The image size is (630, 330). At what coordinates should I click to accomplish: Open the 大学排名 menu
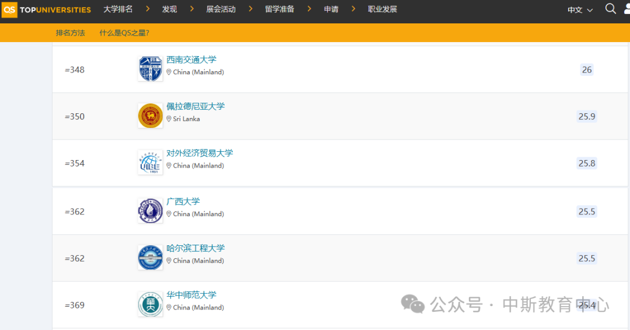(x=118, y=9)
